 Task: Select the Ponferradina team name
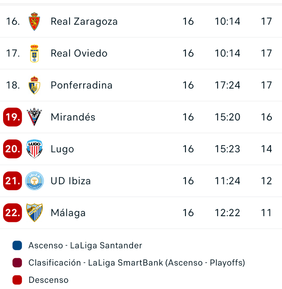[82, 85]
